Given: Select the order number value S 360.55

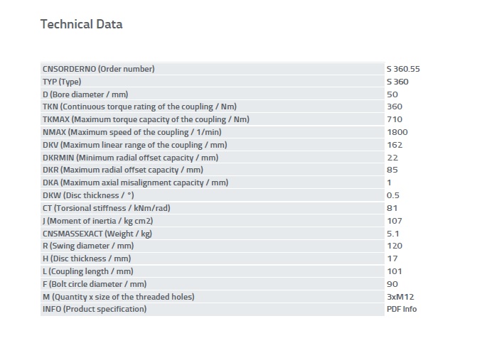Looking at the screenshot, I should point(403,69).
